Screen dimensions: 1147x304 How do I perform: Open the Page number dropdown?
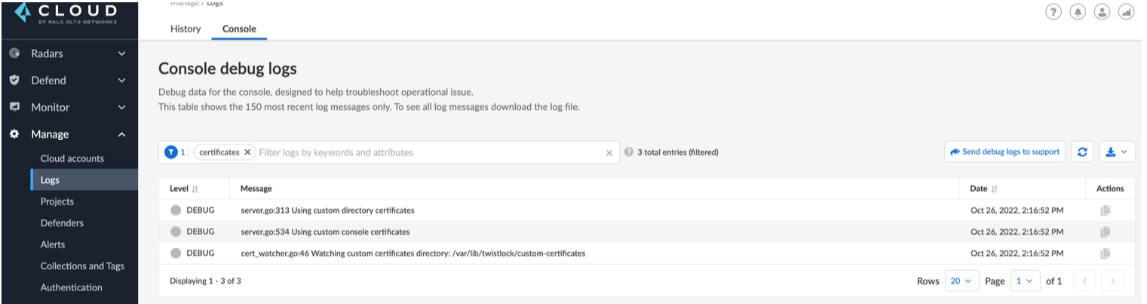(x=1025, y=281)
